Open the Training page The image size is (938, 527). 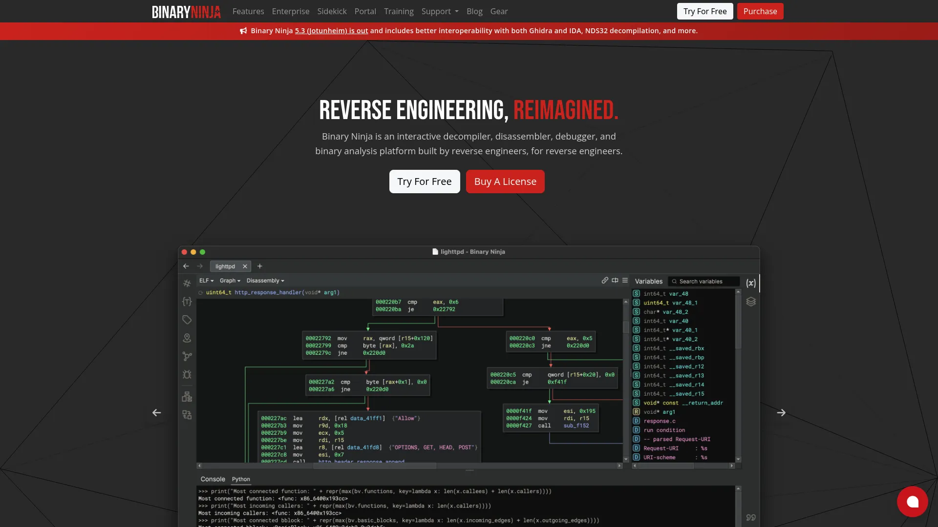point(399,11)
